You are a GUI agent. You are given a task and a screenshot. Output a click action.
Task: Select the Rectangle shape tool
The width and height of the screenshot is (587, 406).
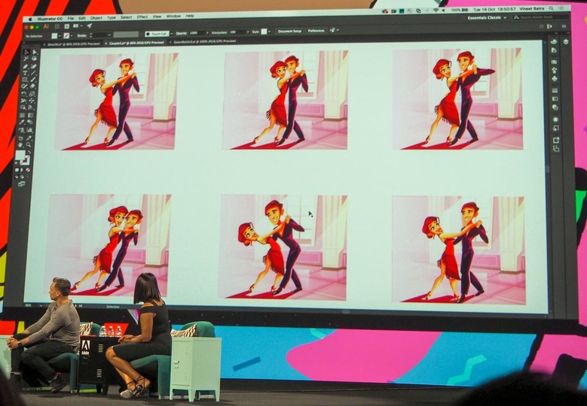pos(25,80)
